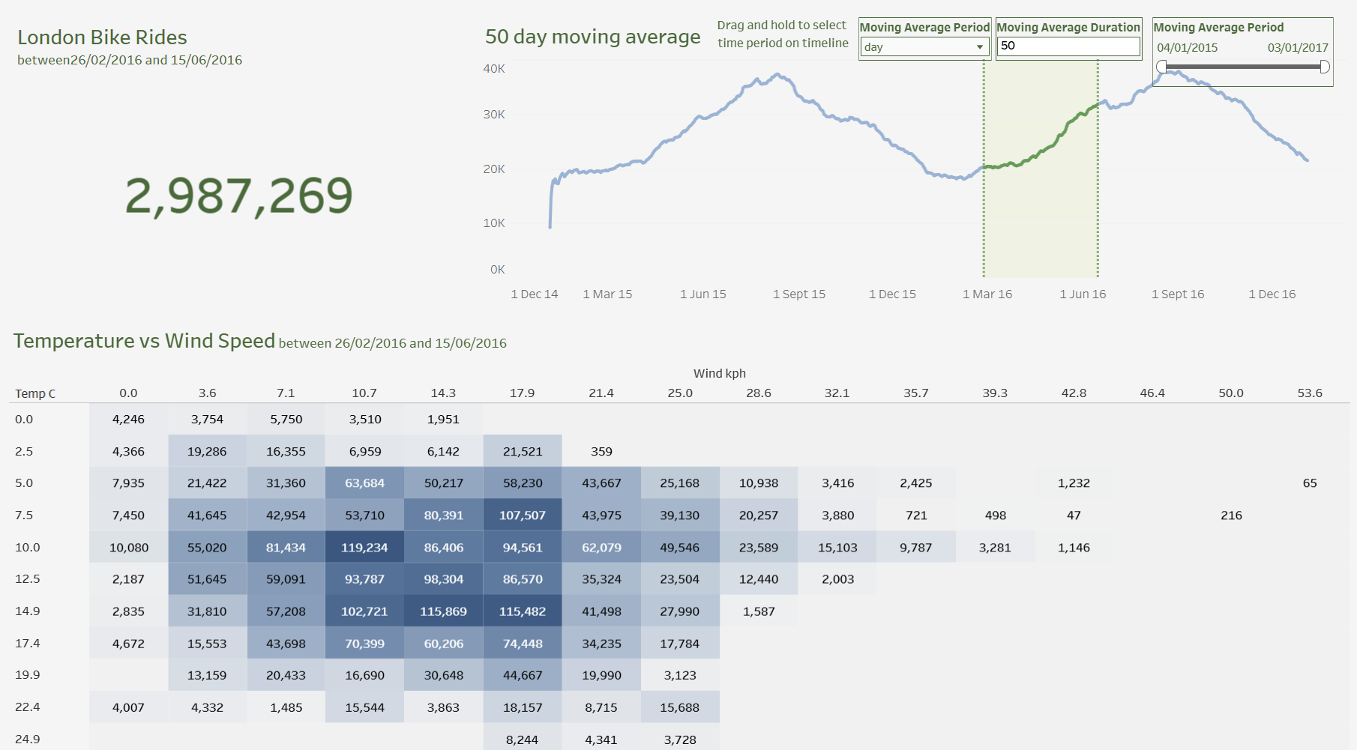
Task: Click the 10.7 wind speed column header
Action: click(364, 393)
